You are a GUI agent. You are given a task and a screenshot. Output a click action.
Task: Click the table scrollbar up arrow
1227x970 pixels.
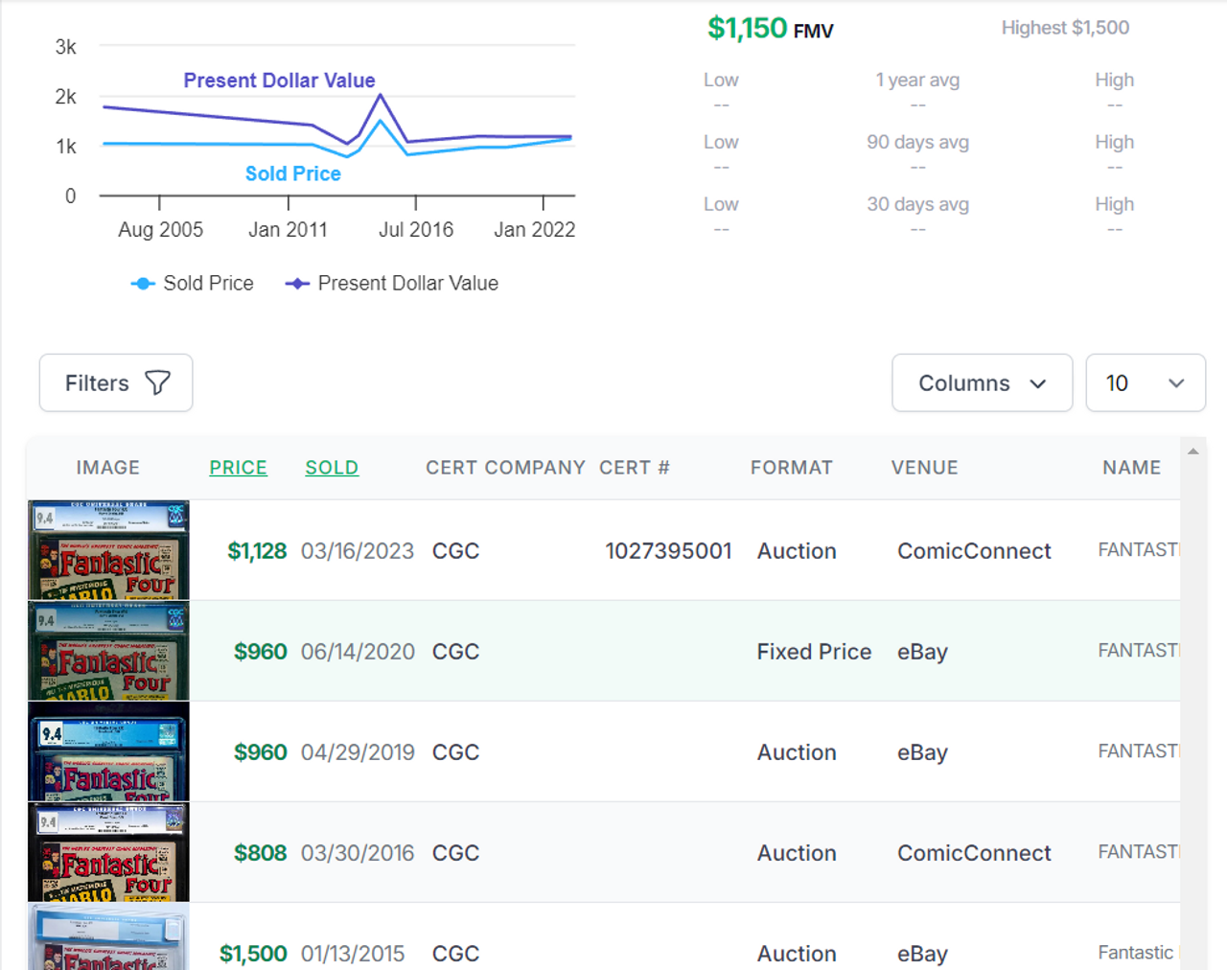tap(1192, 450)
